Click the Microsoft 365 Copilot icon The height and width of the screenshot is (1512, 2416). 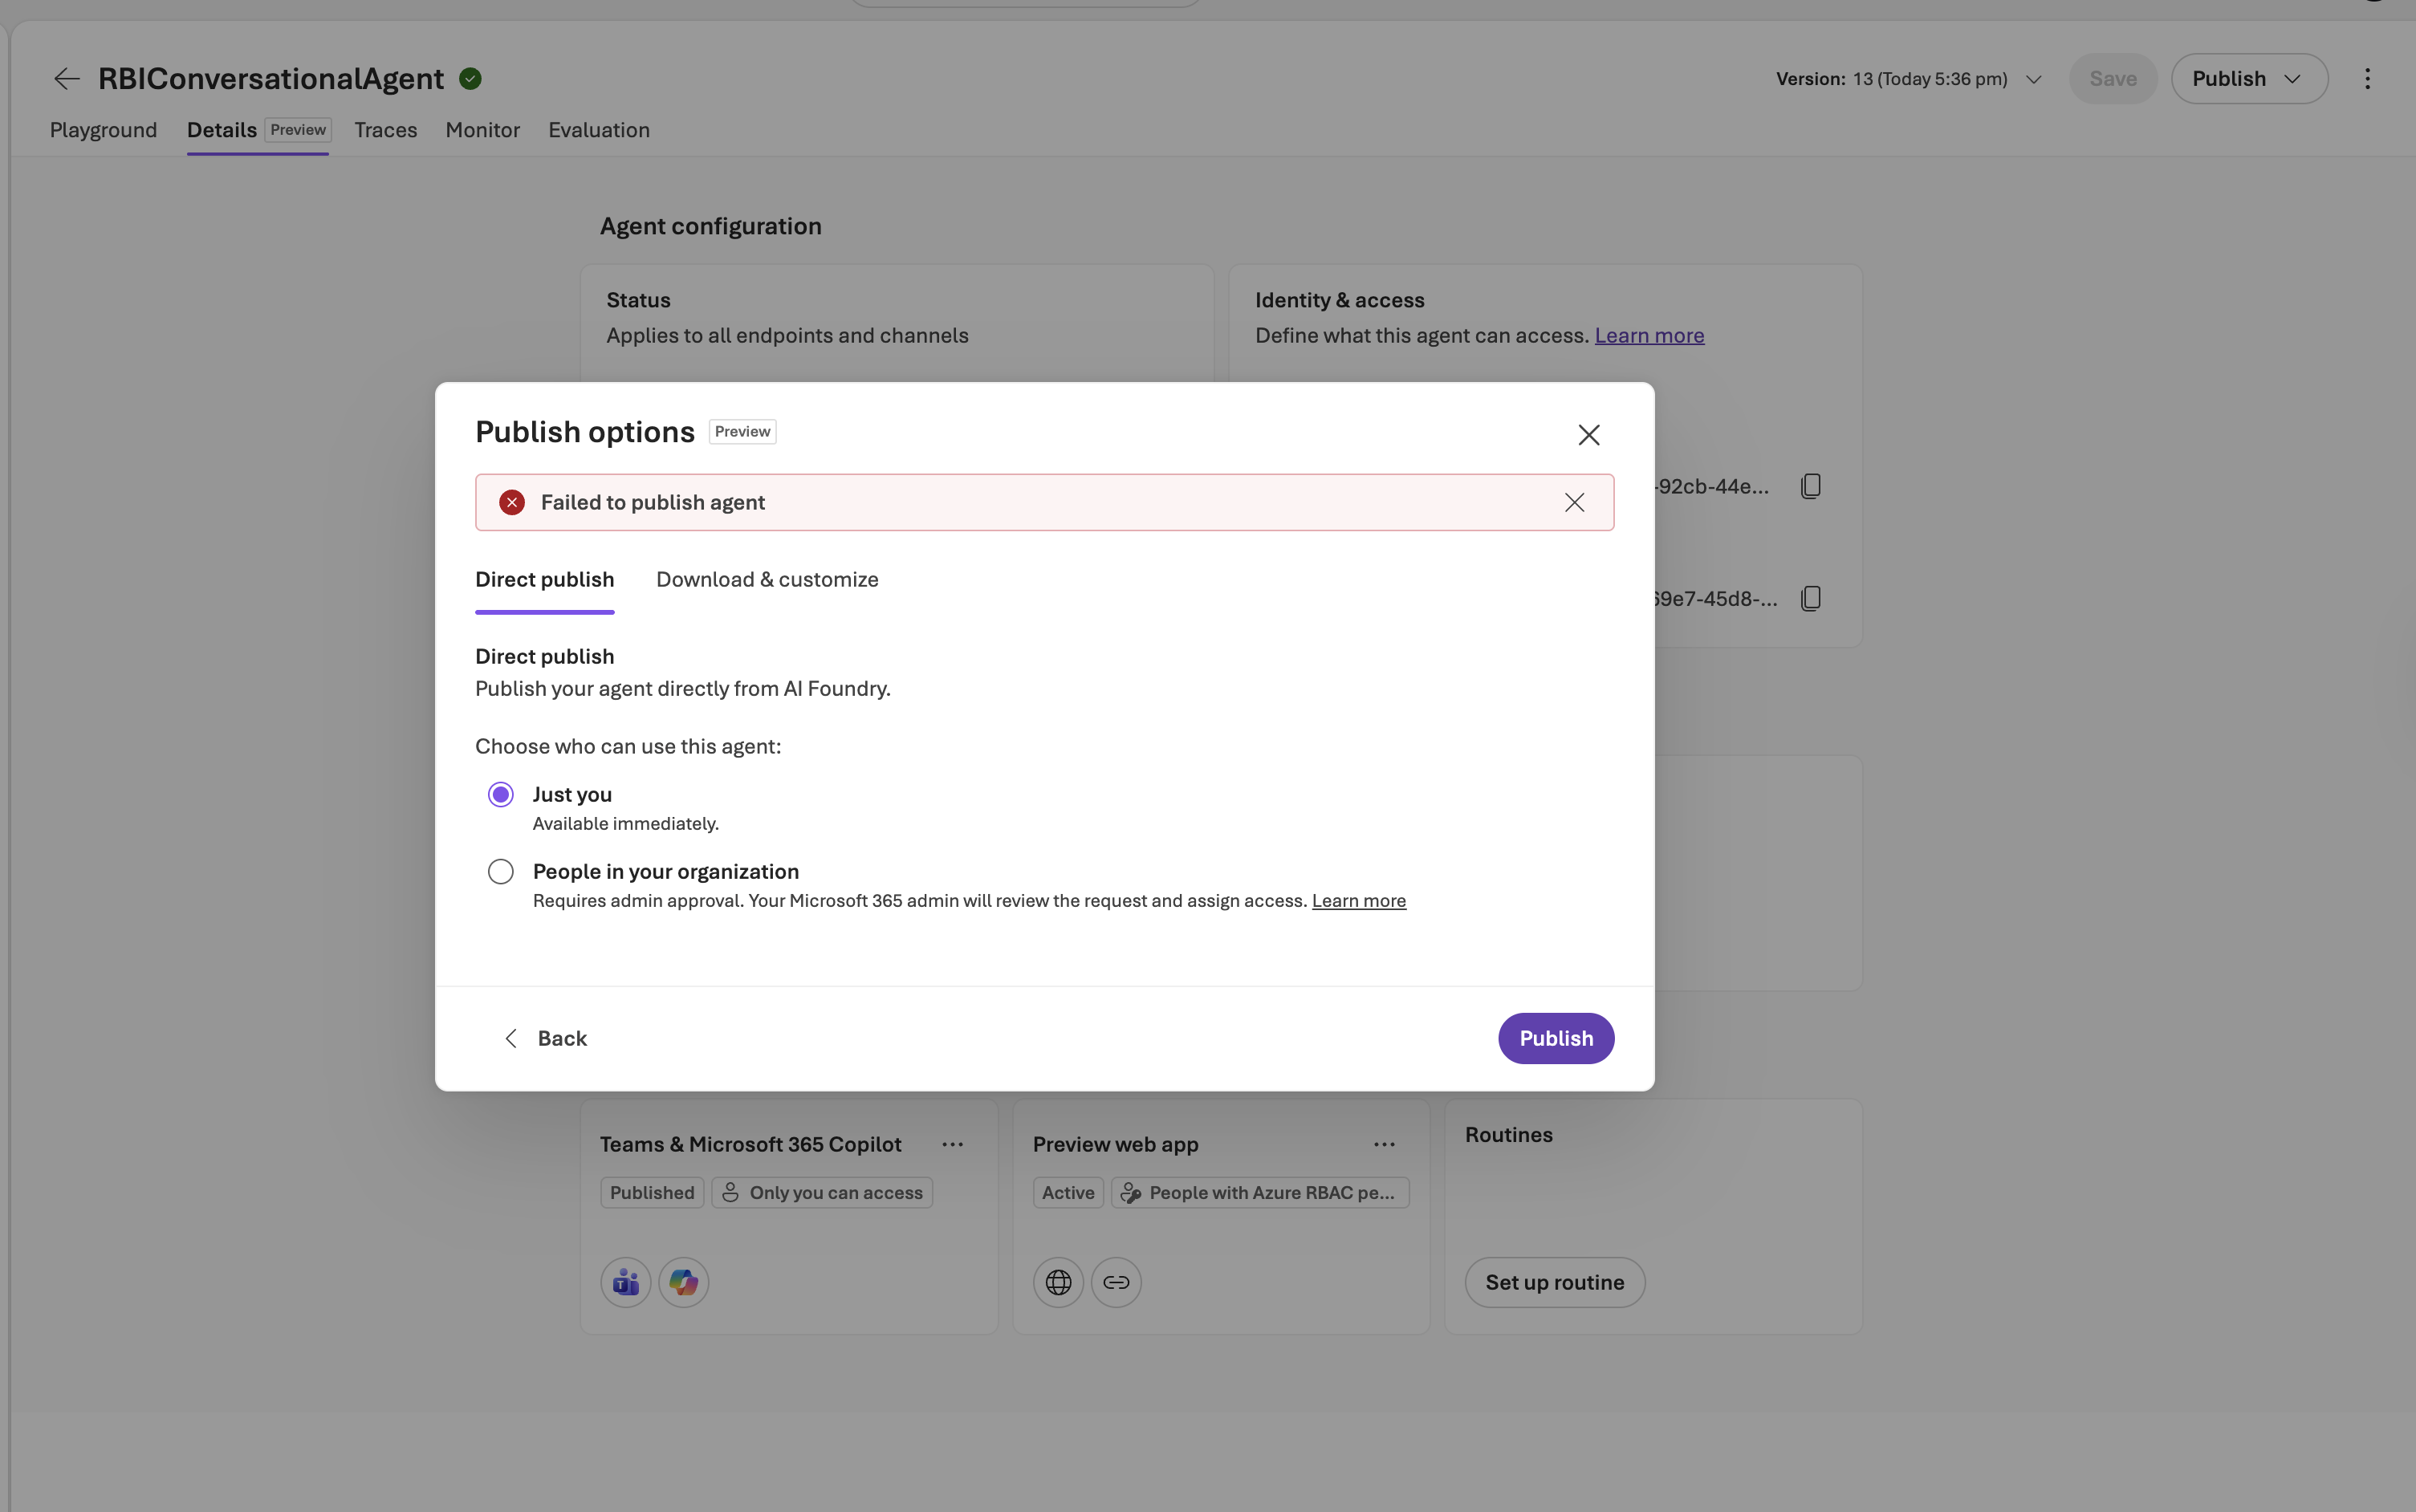pyautogui.click(x=684, y=1282)
